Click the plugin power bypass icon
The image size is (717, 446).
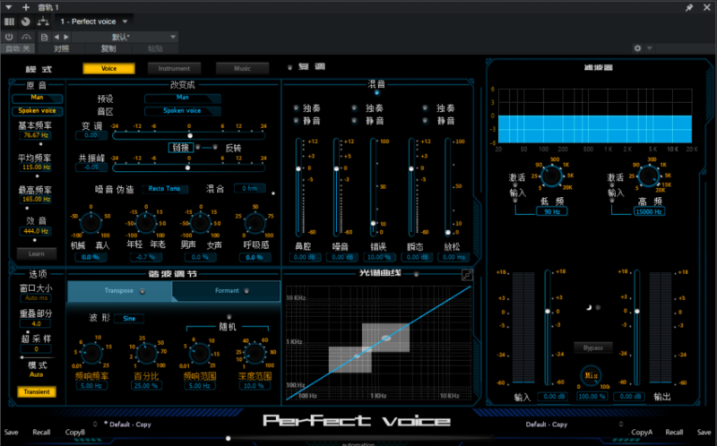(9, 37)
